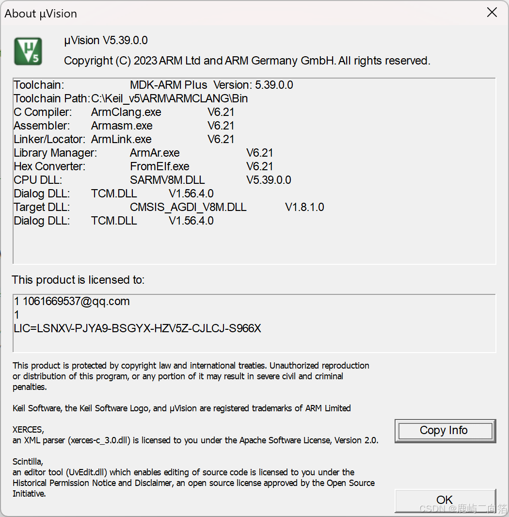Click the green µVision5 logo icon
Viewport: 509px width, 517px height.
click(28, 51)
